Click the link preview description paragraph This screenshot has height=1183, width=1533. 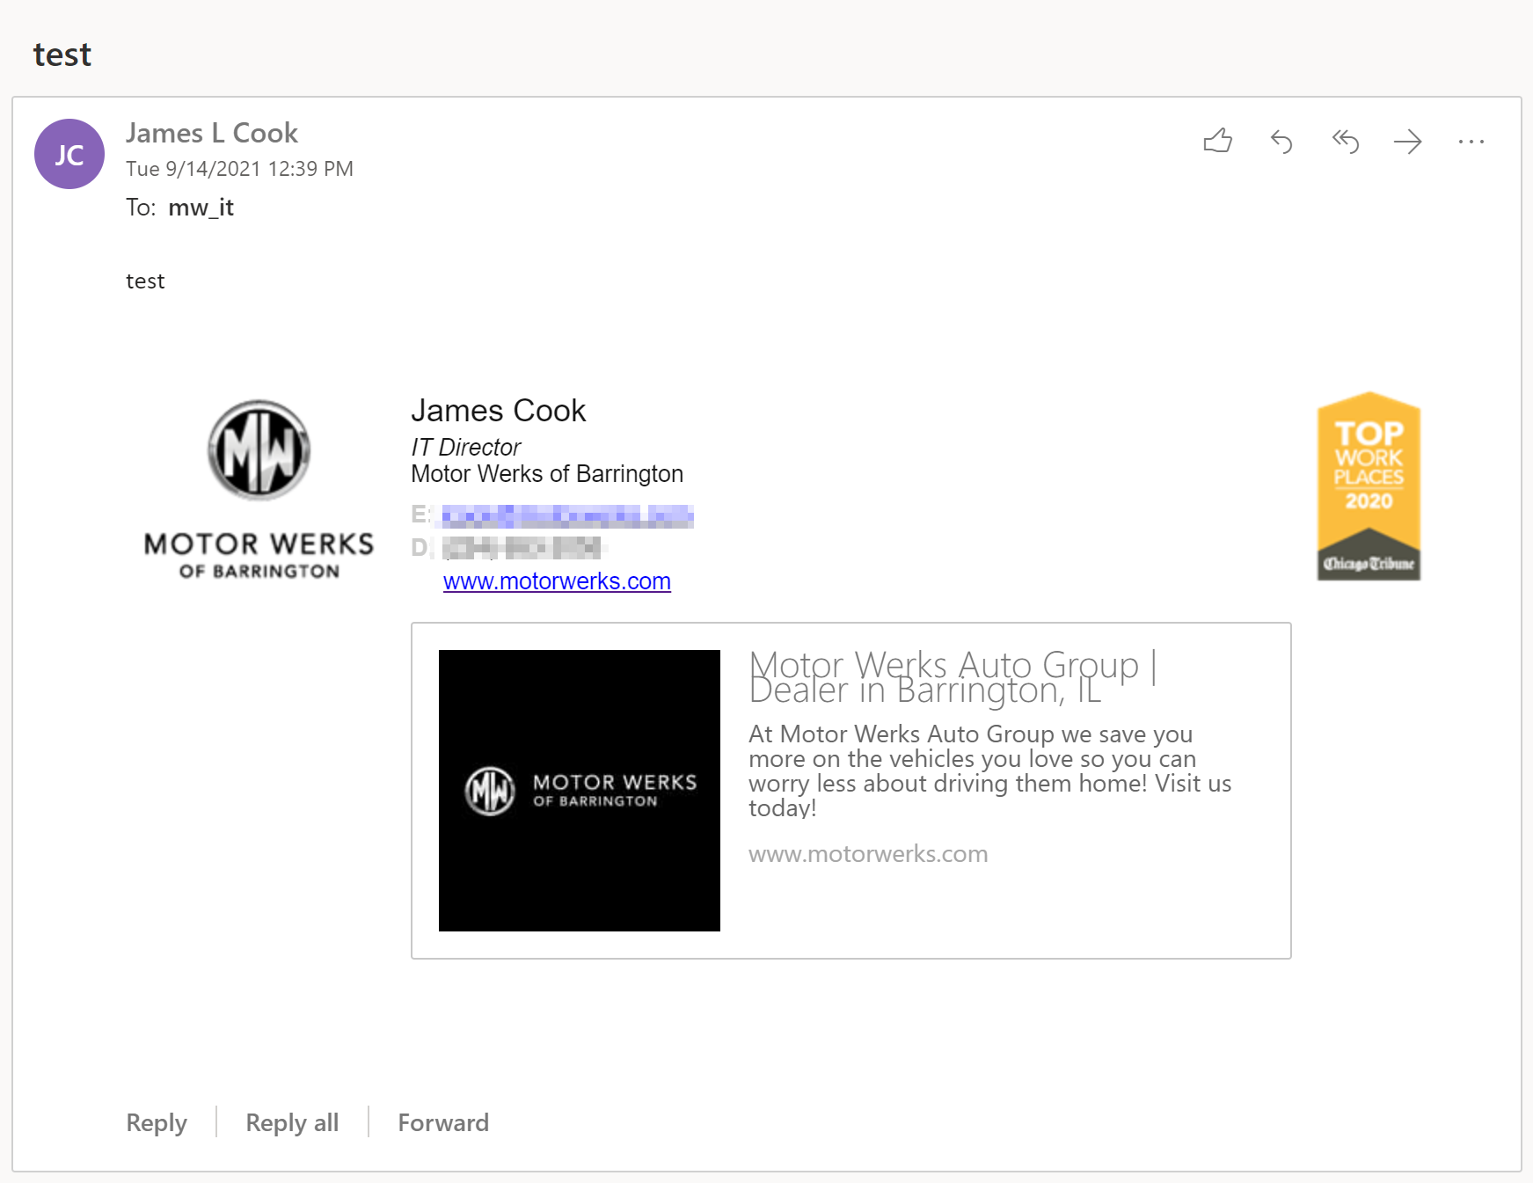pyautogui.click(x=989, y=771)
